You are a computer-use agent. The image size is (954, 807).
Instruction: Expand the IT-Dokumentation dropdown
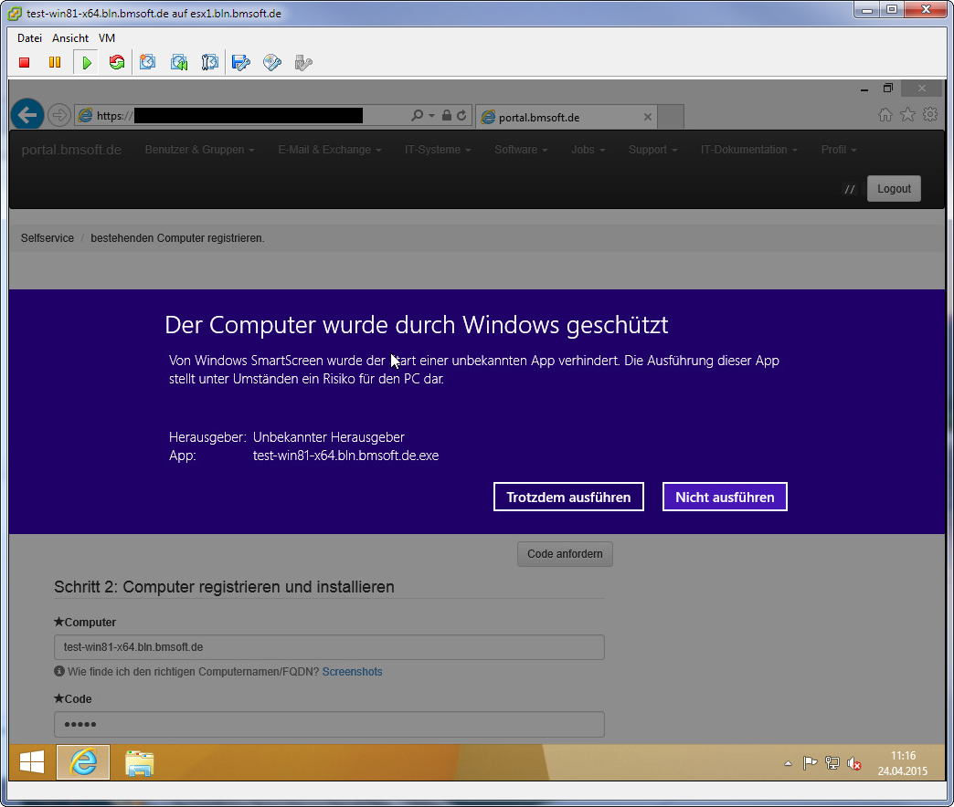click(x=749, y=150)
